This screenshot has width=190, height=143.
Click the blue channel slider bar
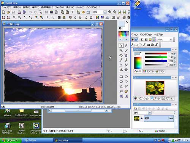pyautogui.click(x=156, y=61)
